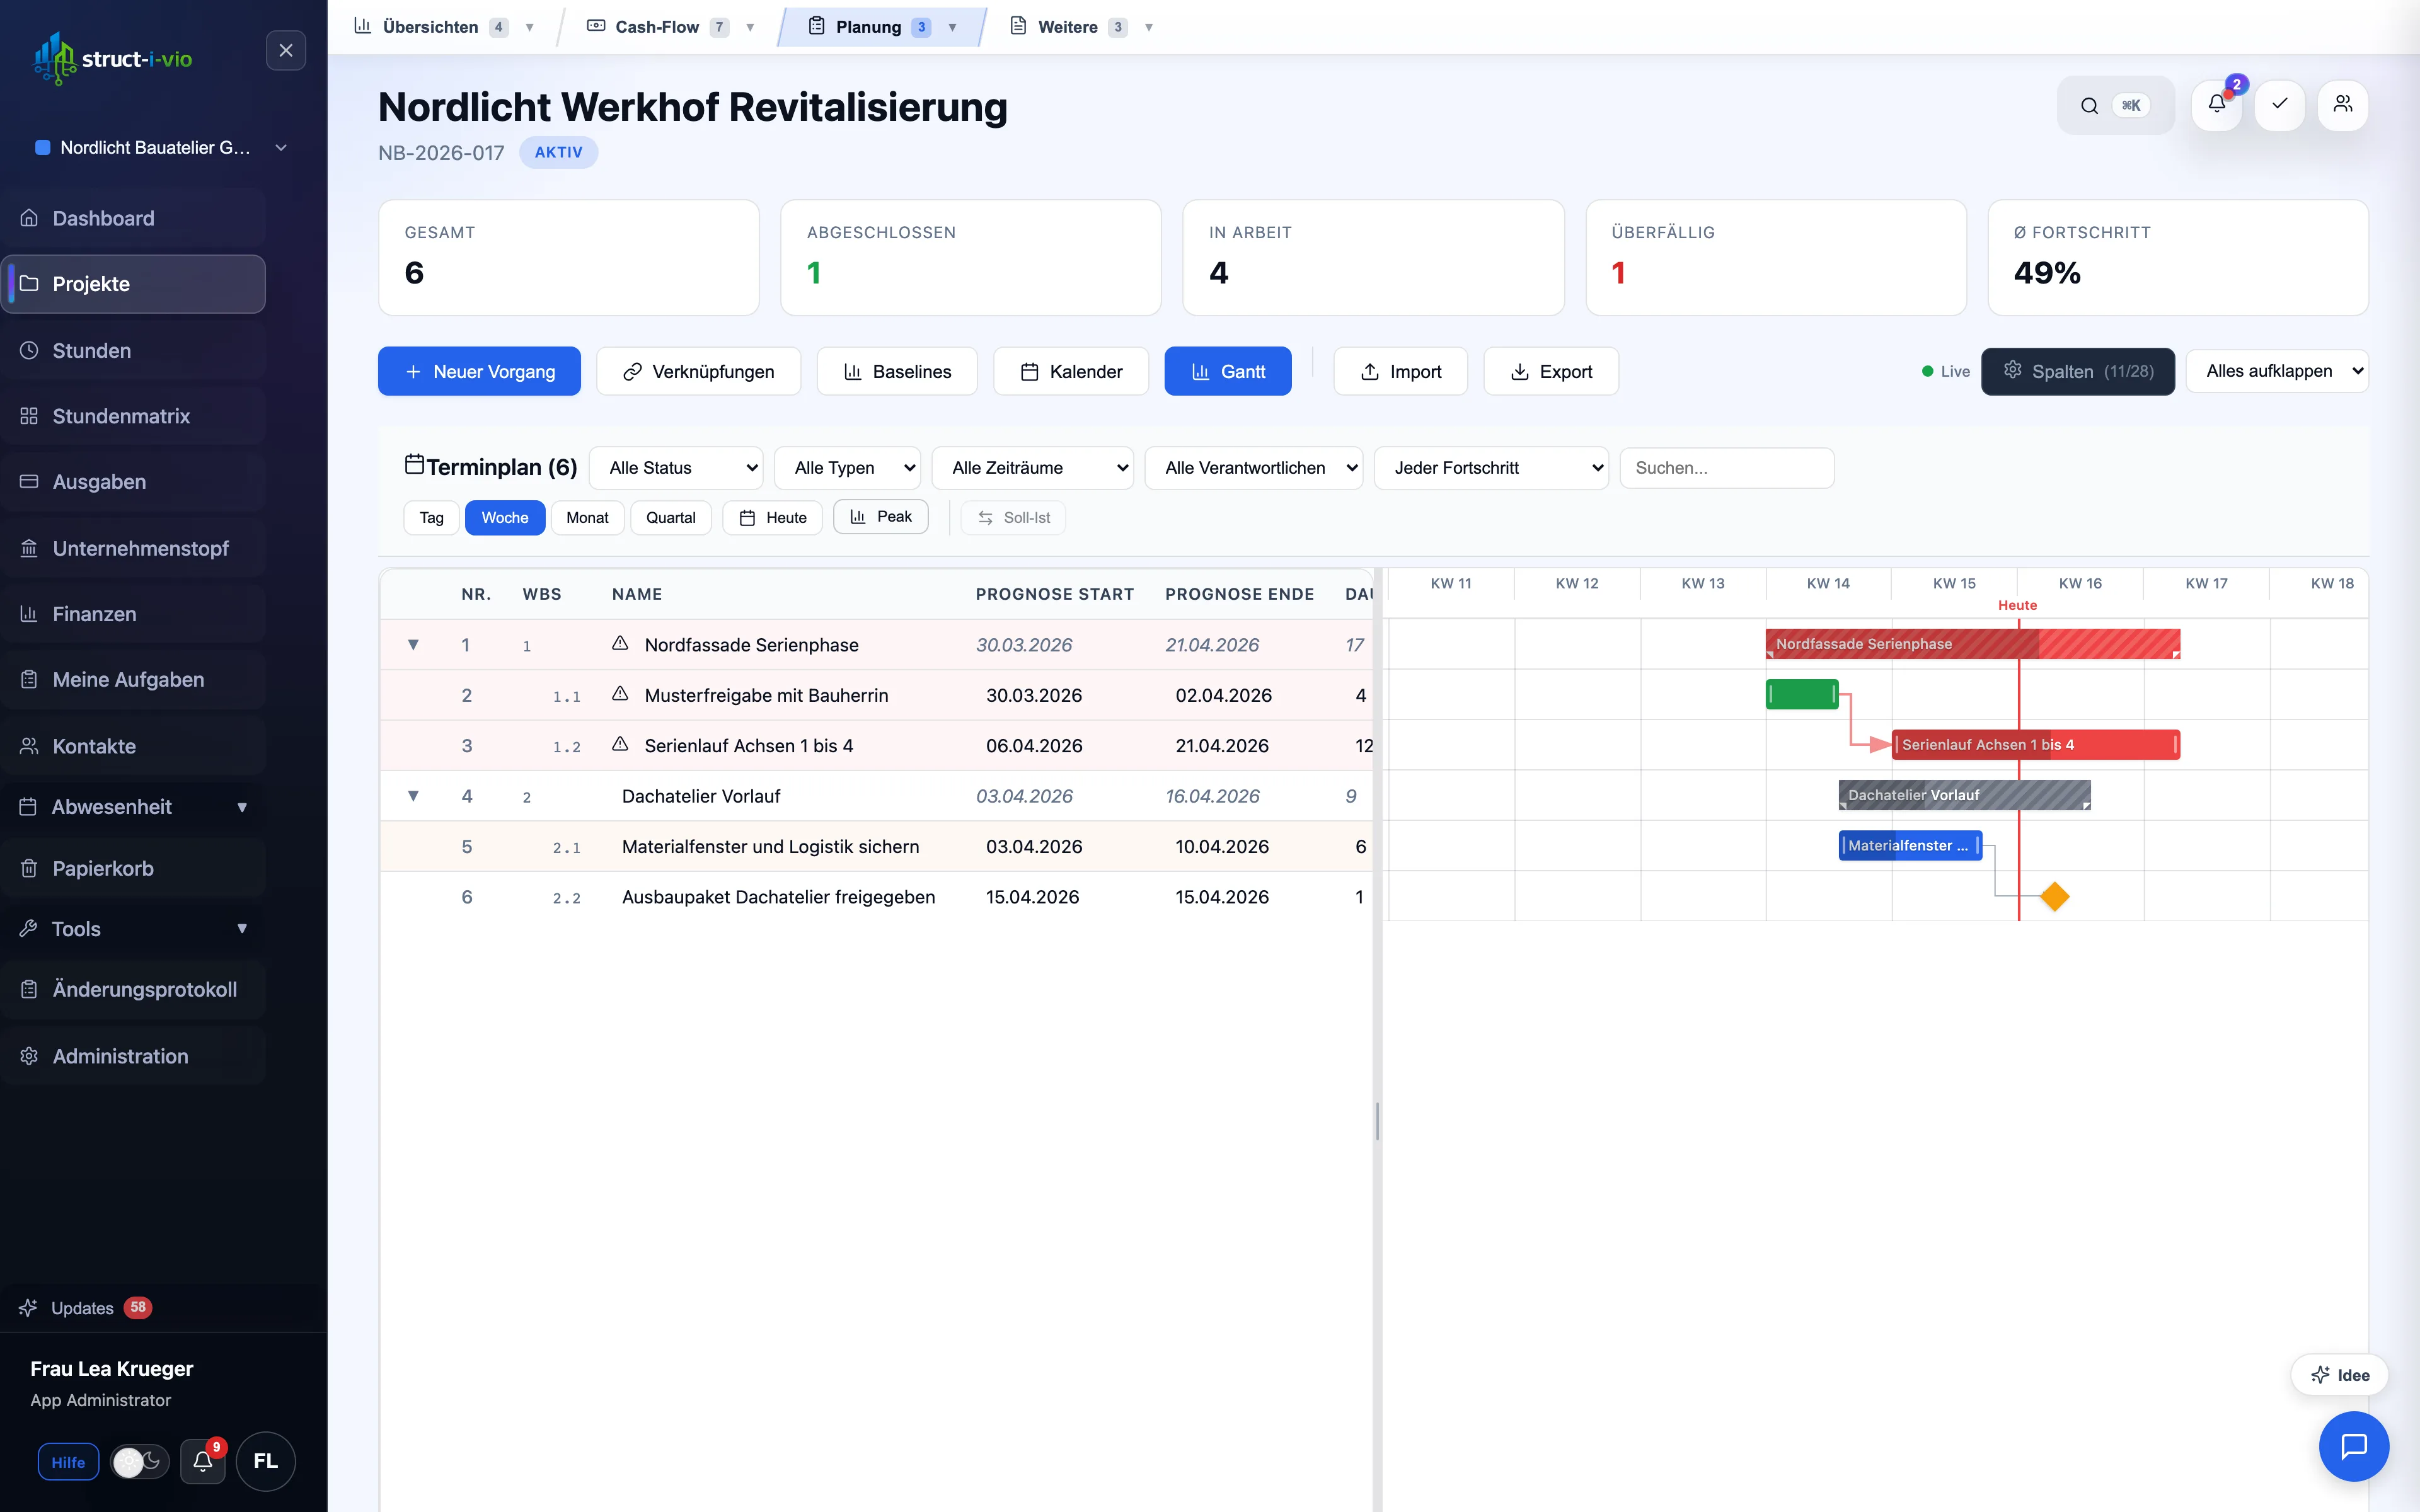Viewport: 2420px width, 1512px height.
Task: Click warning icon on Nordfassade Serienphase row
Action: (620, 643)
